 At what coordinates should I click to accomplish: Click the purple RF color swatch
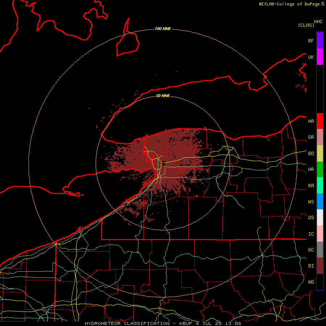tap(320, 41)
